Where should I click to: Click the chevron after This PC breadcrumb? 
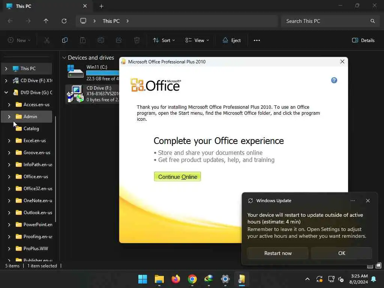(127, 21)
